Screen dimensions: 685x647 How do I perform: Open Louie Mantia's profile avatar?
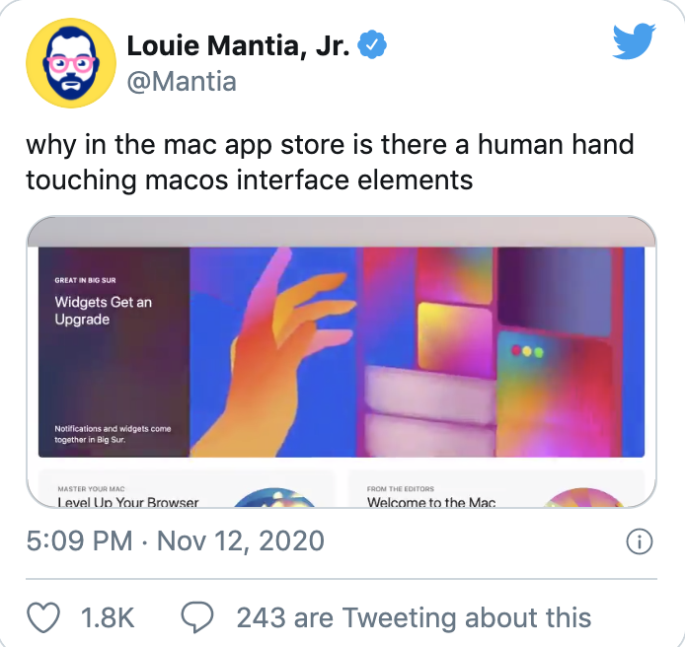point(71,63)
